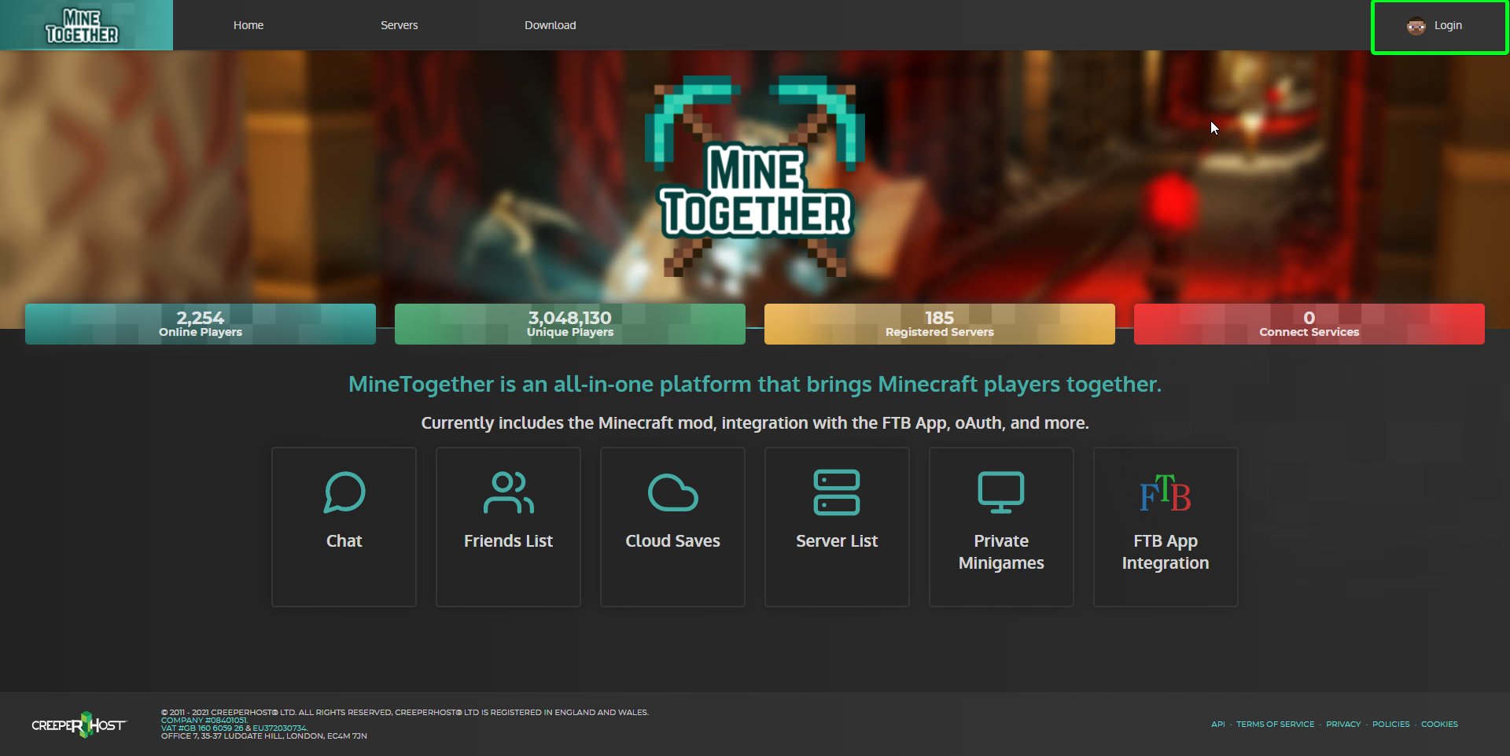Click the FTB App Integration label
The image size is (1510, 756).
[1166, 552]
